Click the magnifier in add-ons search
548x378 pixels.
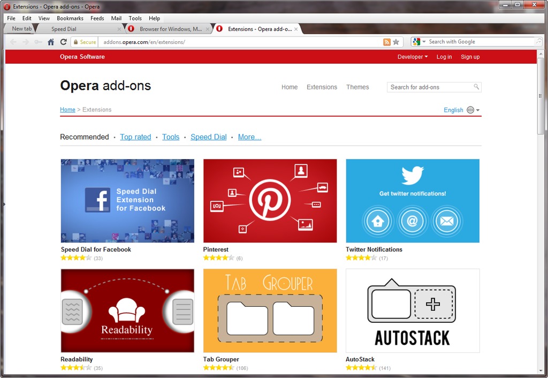point(476,87)
